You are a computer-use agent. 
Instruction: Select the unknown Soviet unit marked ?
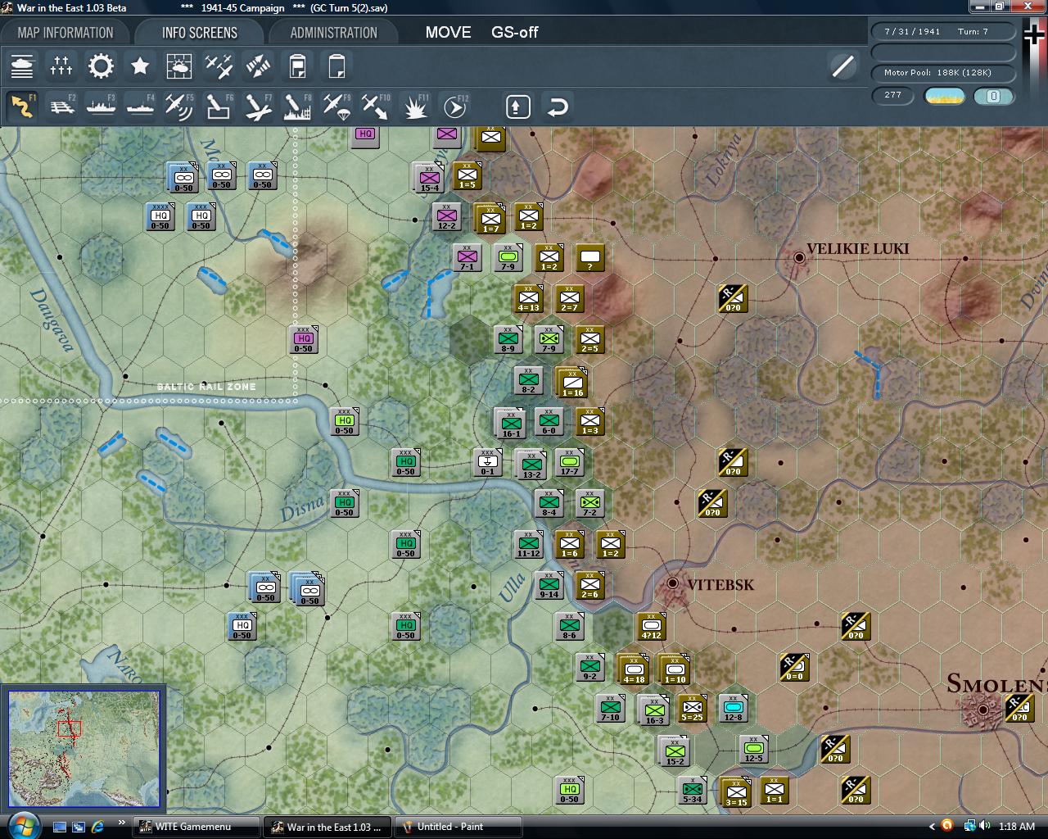point(589,257)
